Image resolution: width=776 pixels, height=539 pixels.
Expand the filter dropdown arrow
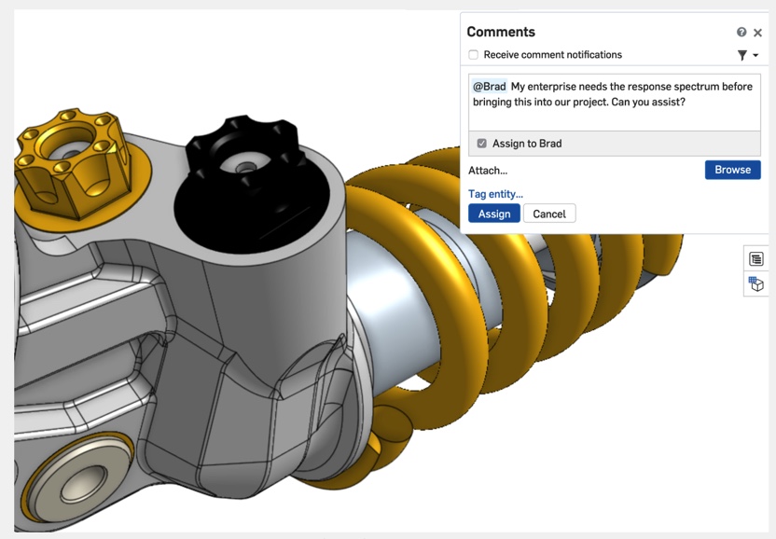click(755, 55)
